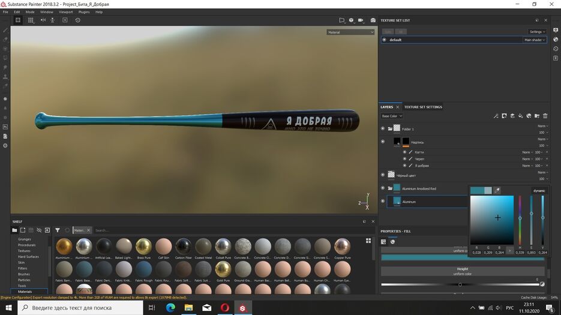Viewport: 561px width, 315px height.
Task: Open the Material viewport mode dropdown
Action: 350,32
